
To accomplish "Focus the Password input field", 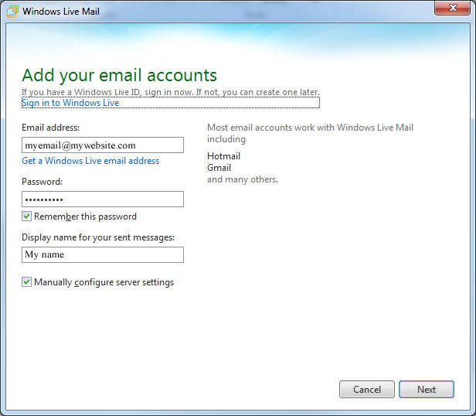I will pyautogui.click(x=103, y=199).
